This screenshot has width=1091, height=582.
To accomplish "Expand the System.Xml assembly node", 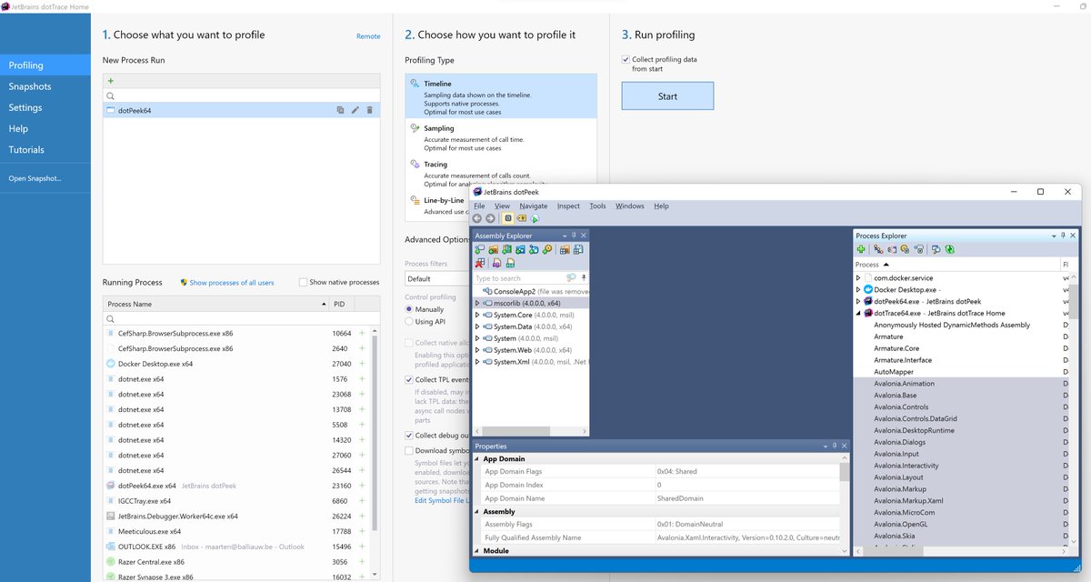I will [x=477, y=362].
